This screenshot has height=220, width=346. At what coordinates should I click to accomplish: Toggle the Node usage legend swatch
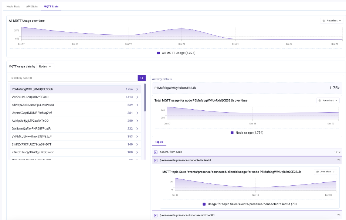[232, 133]
